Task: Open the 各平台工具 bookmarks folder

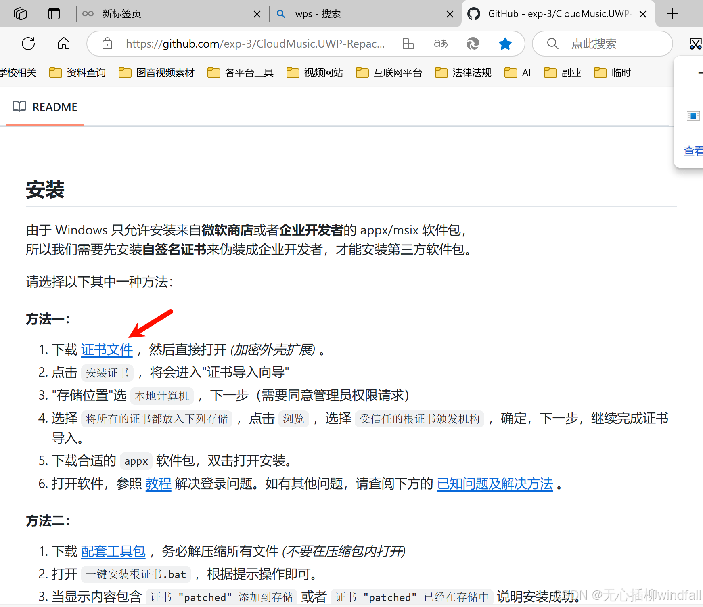Action: (x=241, y=73)
